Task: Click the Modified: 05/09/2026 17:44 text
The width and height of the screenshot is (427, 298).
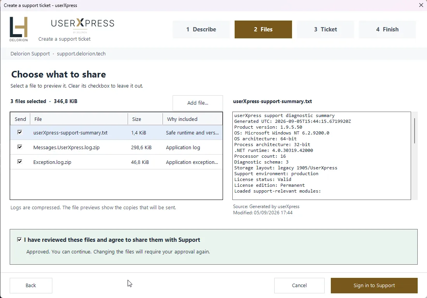Action: [x=263, y=213]
